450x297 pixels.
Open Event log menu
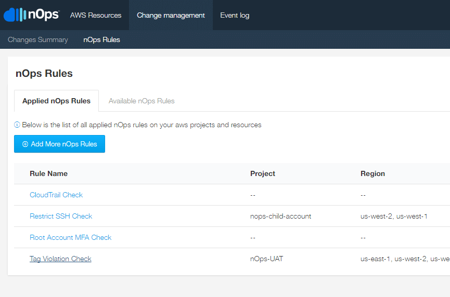pyautogui.click(x=235, y=15)
